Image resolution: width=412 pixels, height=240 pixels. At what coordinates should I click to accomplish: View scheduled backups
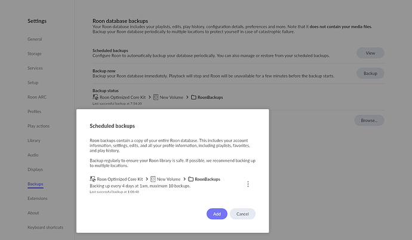point(370,53)
